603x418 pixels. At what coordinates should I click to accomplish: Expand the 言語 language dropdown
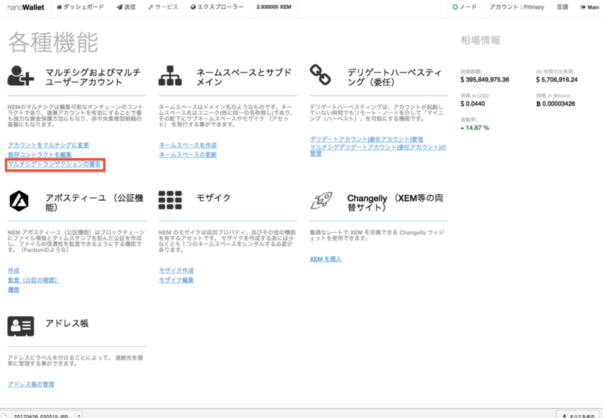coord(562,7)
